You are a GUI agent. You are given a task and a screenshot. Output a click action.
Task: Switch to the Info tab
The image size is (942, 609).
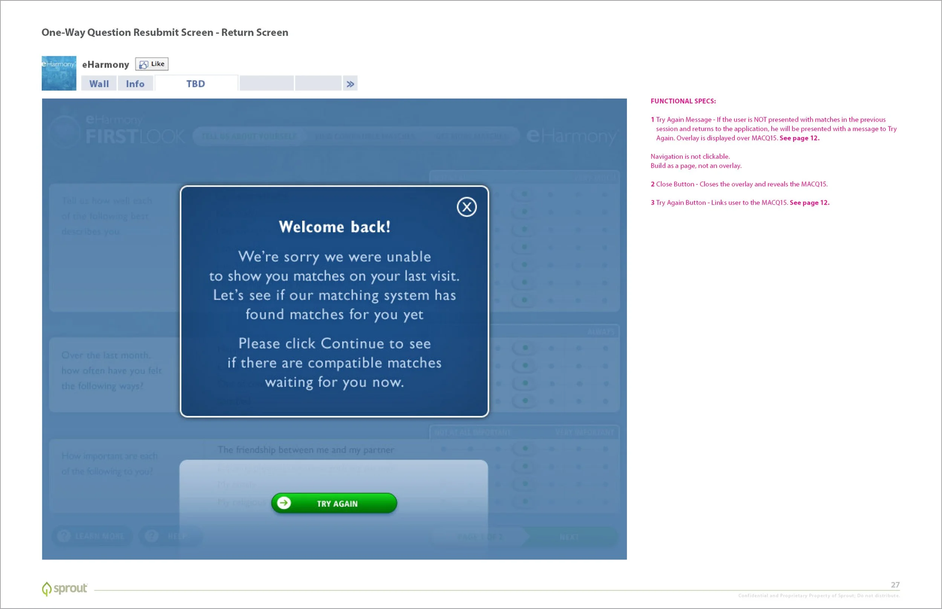click(x=135, y=84)
